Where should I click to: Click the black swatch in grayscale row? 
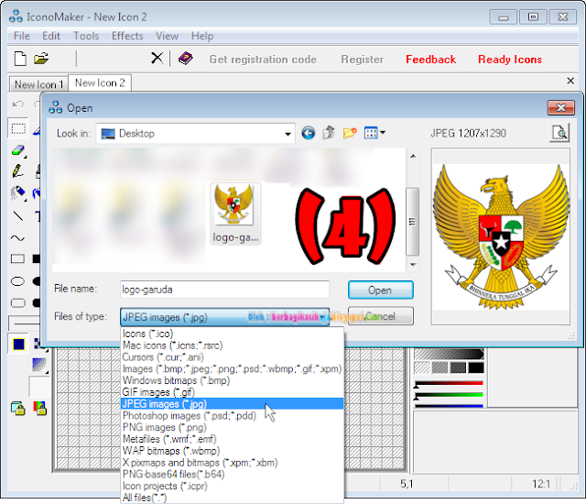pyautogui.click(x=476, y=367)
